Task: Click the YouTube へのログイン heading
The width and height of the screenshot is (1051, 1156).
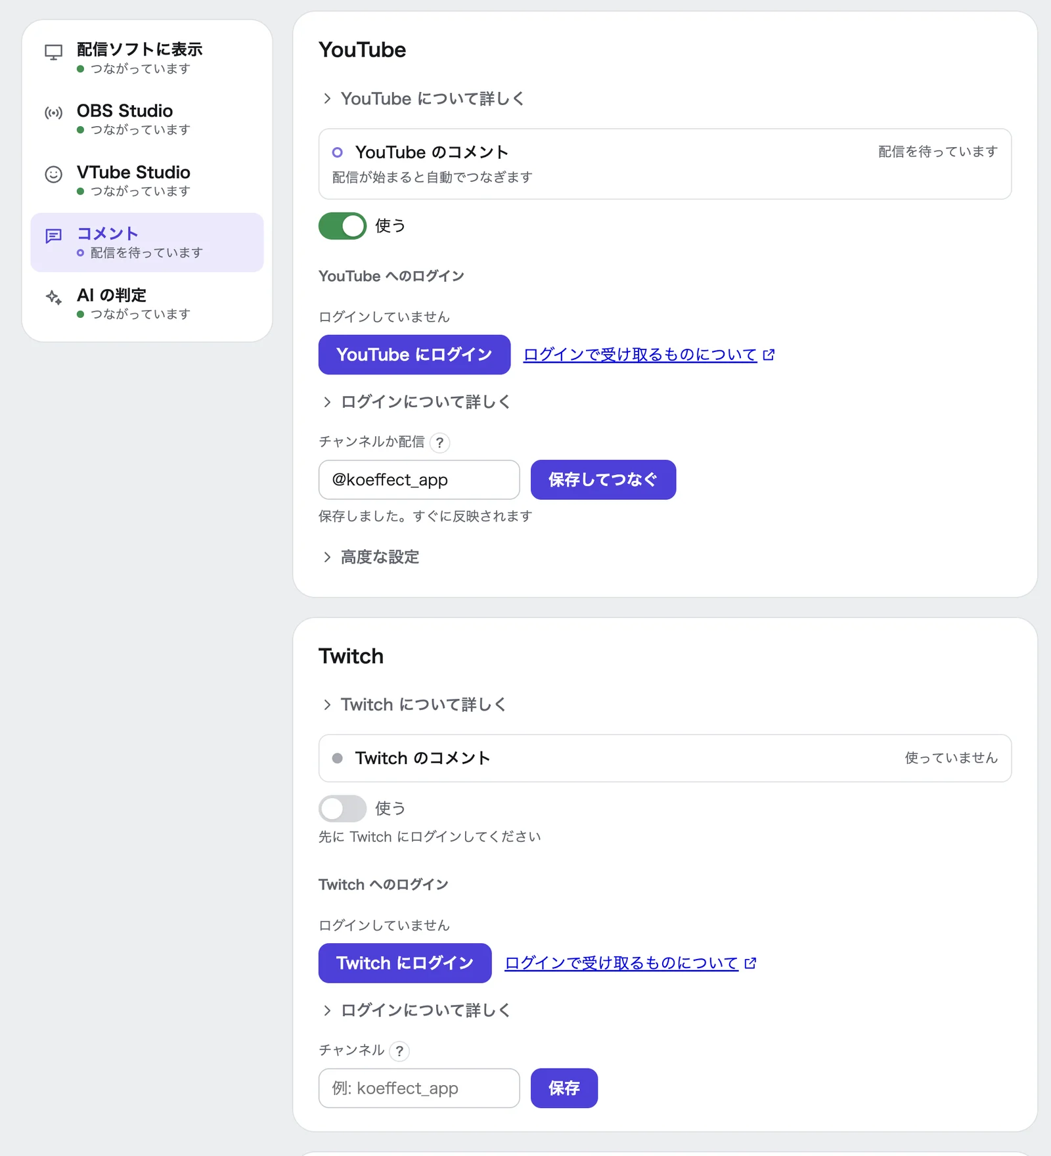Action: coord(391,276)
